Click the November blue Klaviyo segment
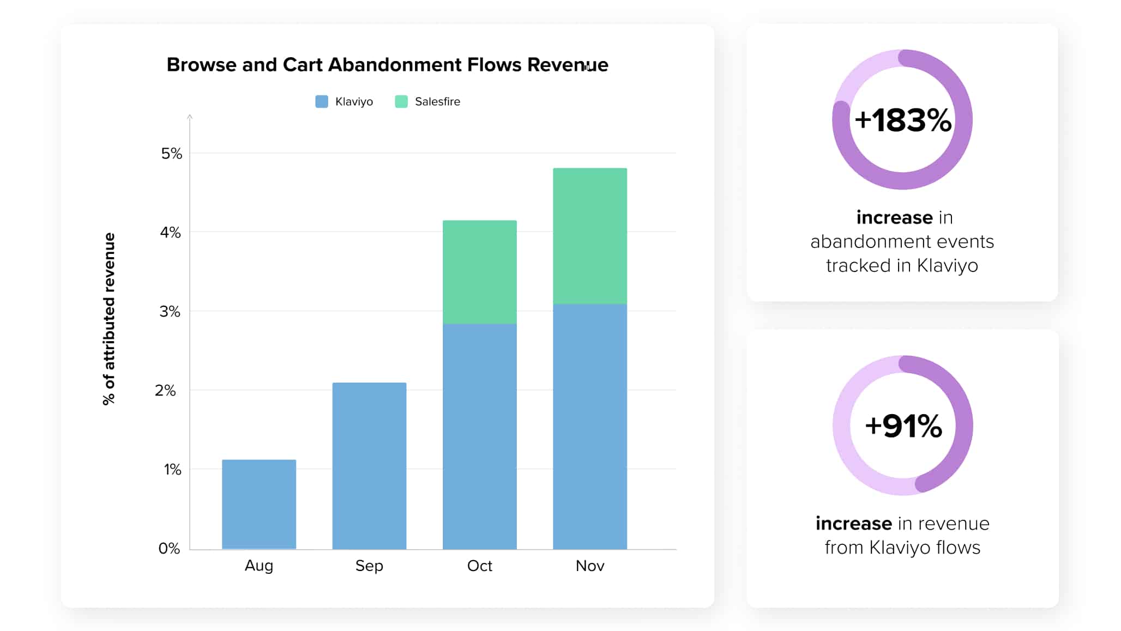1121x631 pixels. pyautogui.click(x=589, y=426)
